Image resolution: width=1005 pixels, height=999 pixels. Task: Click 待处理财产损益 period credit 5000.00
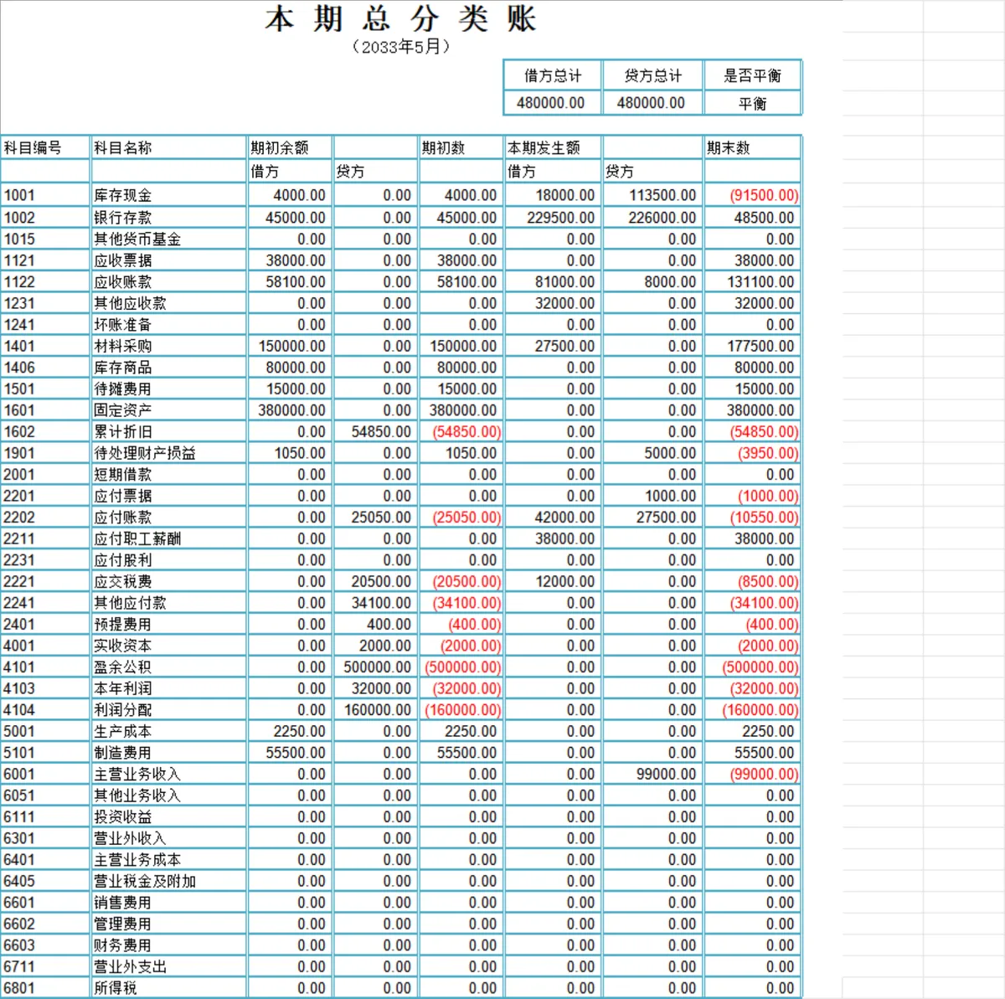coord(670,453)
